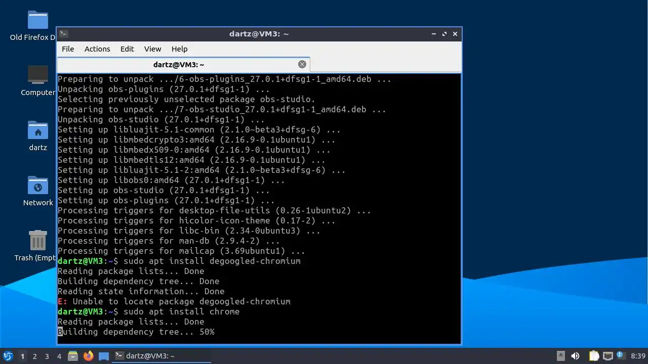Launch Firefox from the taskbar
This screenshot has height=364, width=648.
point(89,356)
